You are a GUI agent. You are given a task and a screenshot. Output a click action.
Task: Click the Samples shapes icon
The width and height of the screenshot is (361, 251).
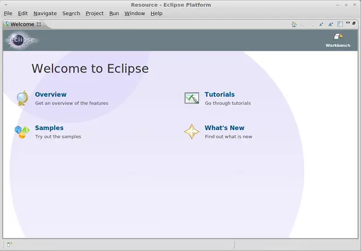(22, 132)
